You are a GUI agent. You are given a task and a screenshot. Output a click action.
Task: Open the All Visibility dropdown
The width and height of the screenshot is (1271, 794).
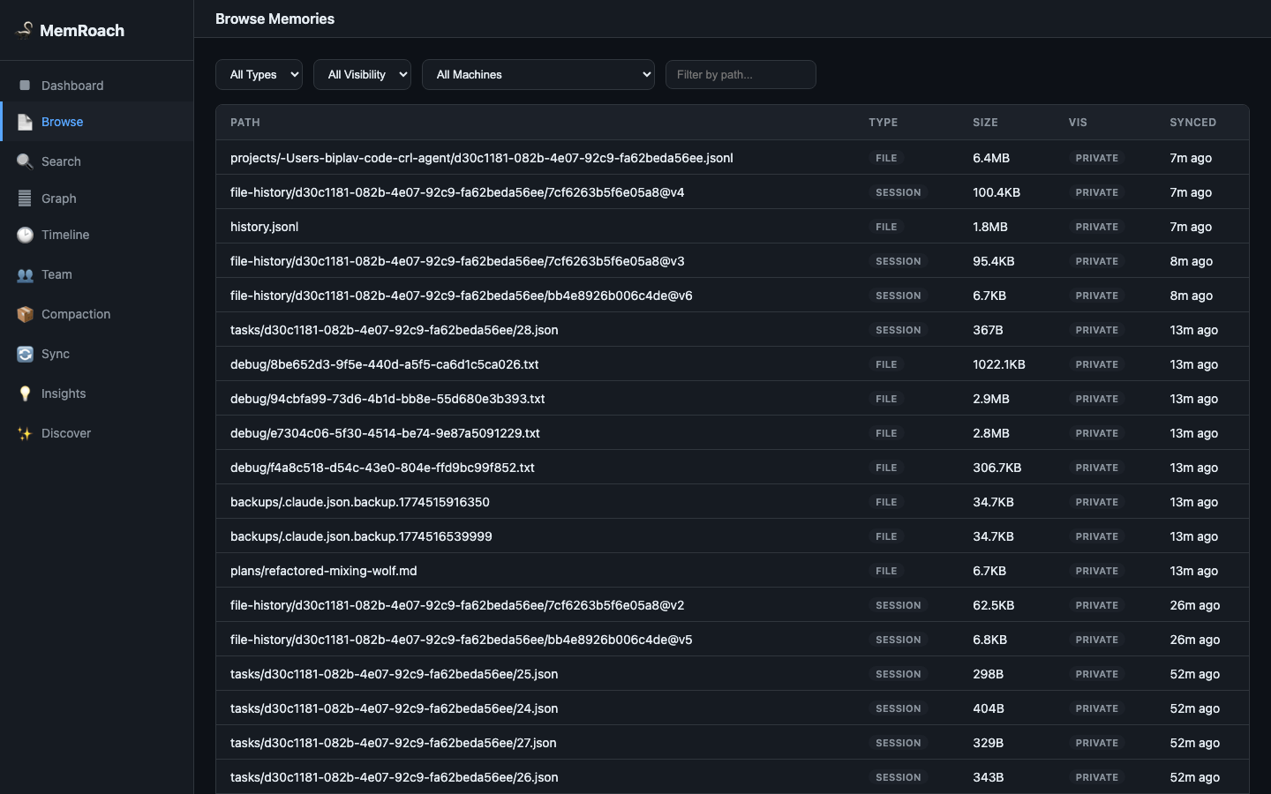(x=362, y=75)
